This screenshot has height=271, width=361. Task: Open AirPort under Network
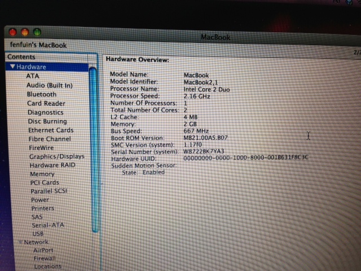coord(43,250)
